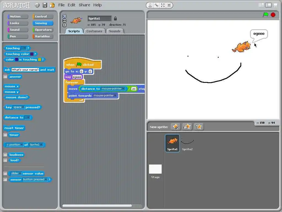The width and height of the screenshot is (282, 212).
Task: Toggle the sprite lock icon
Action: (115, 18)
